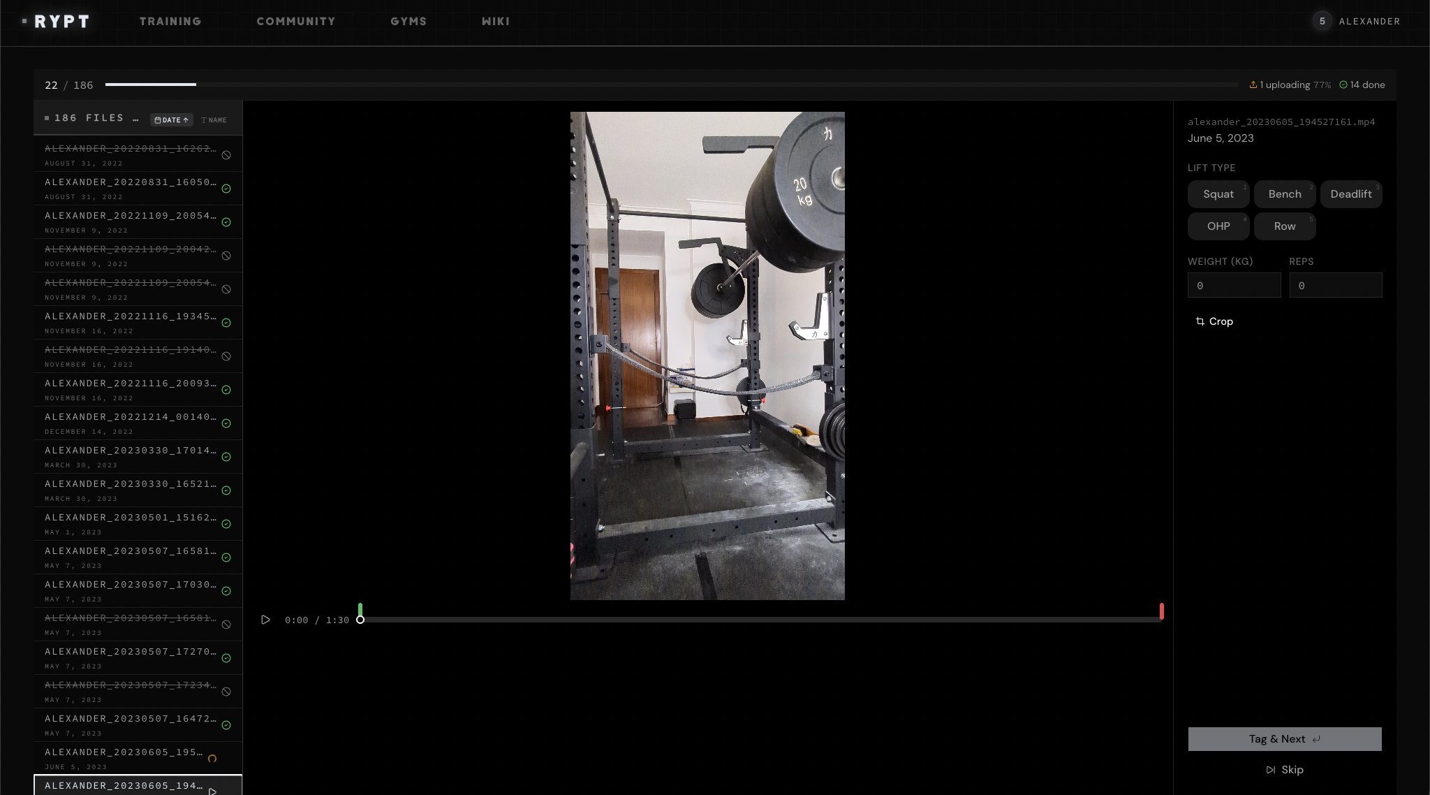Screen dimensions: 1430x795
Task: Choose the OHP lift type
Action: tap(1218, 226)
